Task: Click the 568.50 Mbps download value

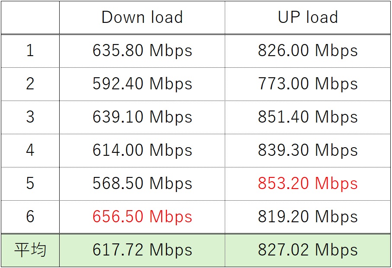Action: (142, 183)
